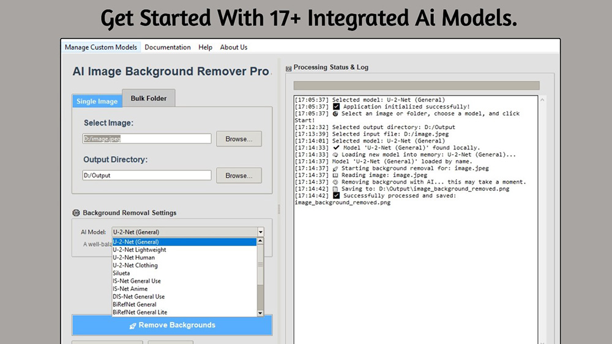The width and height of the screenshot is (612, 344).
Task: Click the save icon beside 'Saving to' log entry
Action: pos(336,189)
